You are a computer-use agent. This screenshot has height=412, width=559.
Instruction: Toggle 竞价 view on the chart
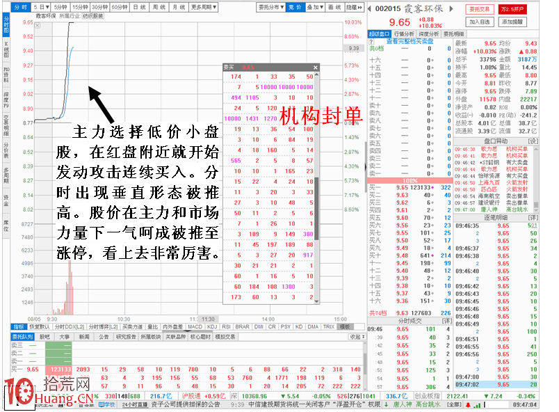(x=295, y=6)
